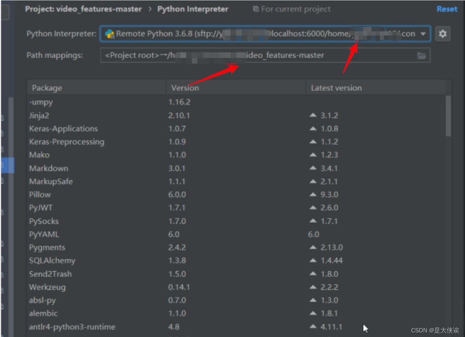The height and width of the screenshot is (337, 465).
Task: Click the Pillow version 6.0.0 cell
Action: 177,195
